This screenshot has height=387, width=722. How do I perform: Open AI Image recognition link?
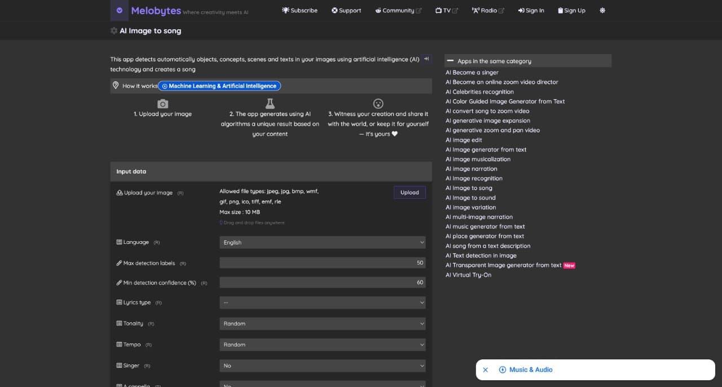474,178
